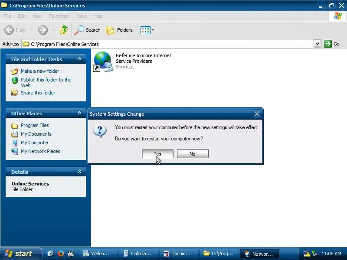Click the second system tray icon
Image resolution: width=347 pixels, height=260 pixels.
(x=314, y=253)
